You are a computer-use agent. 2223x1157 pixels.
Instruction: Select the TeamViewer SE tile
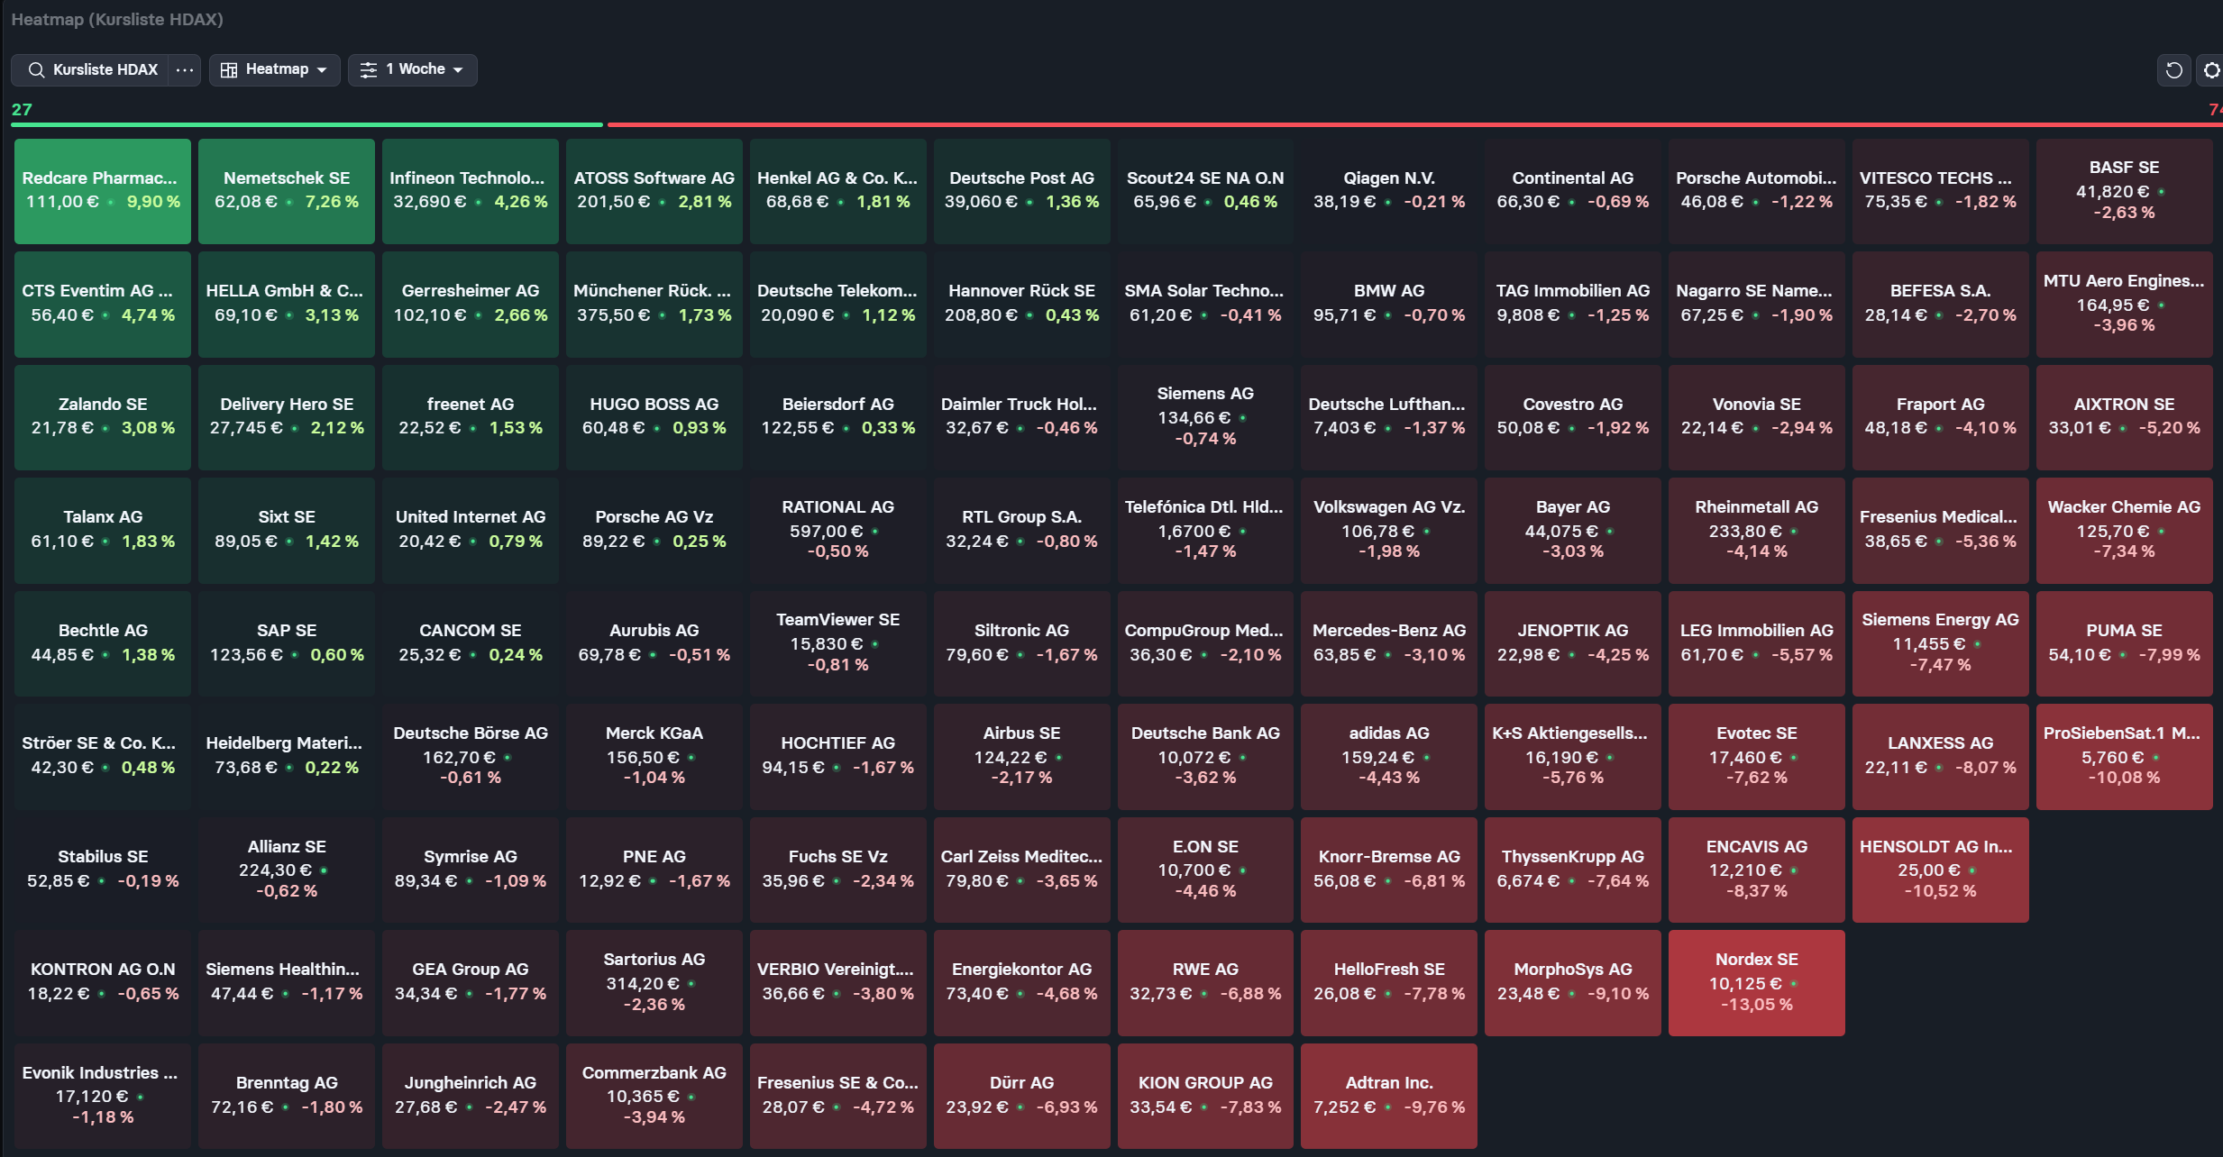[837, 643]
